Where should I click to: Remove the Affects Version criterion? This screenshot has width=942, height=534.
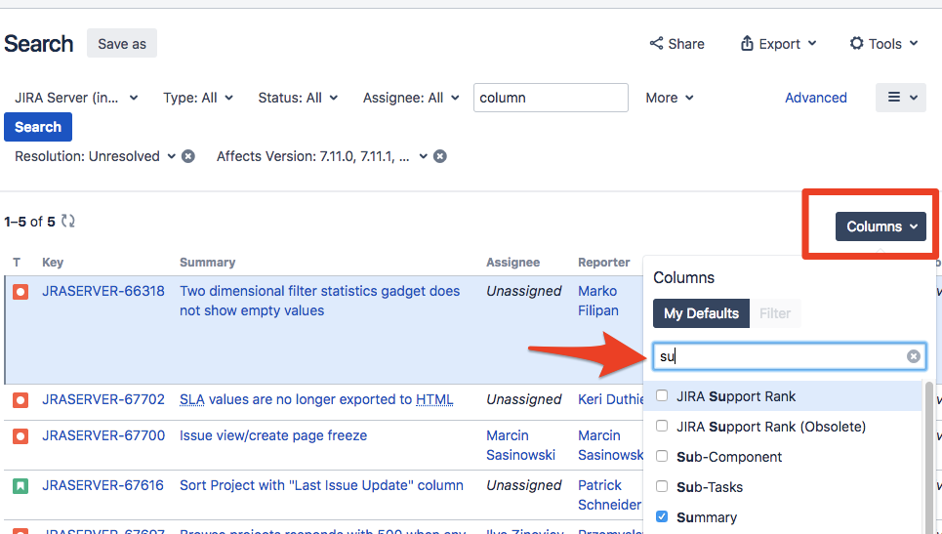[x=440, y=156]
